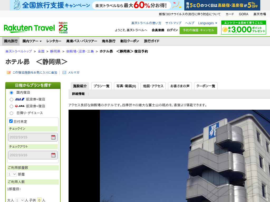Open the ヘルプ link
Screen dimensions: 270x202
[x=190, y=23]
